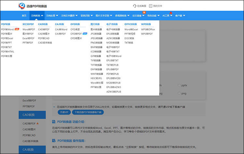The width and height of the screenshot is (244, 154).
Task: Click the hot badge next to PDF转Word
Action: tap(17, 29)
